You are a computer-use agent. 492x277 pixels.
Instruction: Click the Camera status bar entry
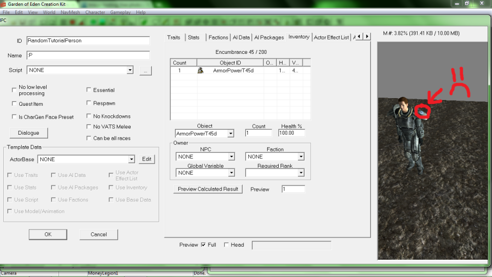tap(9, 273)
